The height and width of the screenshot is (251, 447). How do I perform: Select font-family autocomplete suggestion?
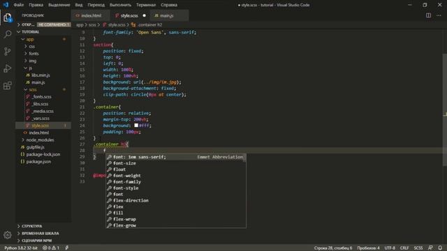point(176,182)
